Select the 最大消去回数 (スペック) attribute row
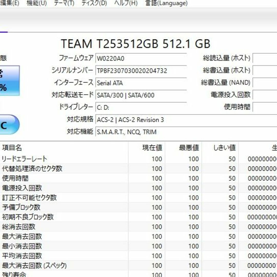The height and width of the screenshot is (277, 277). click(x=138, y=265)
